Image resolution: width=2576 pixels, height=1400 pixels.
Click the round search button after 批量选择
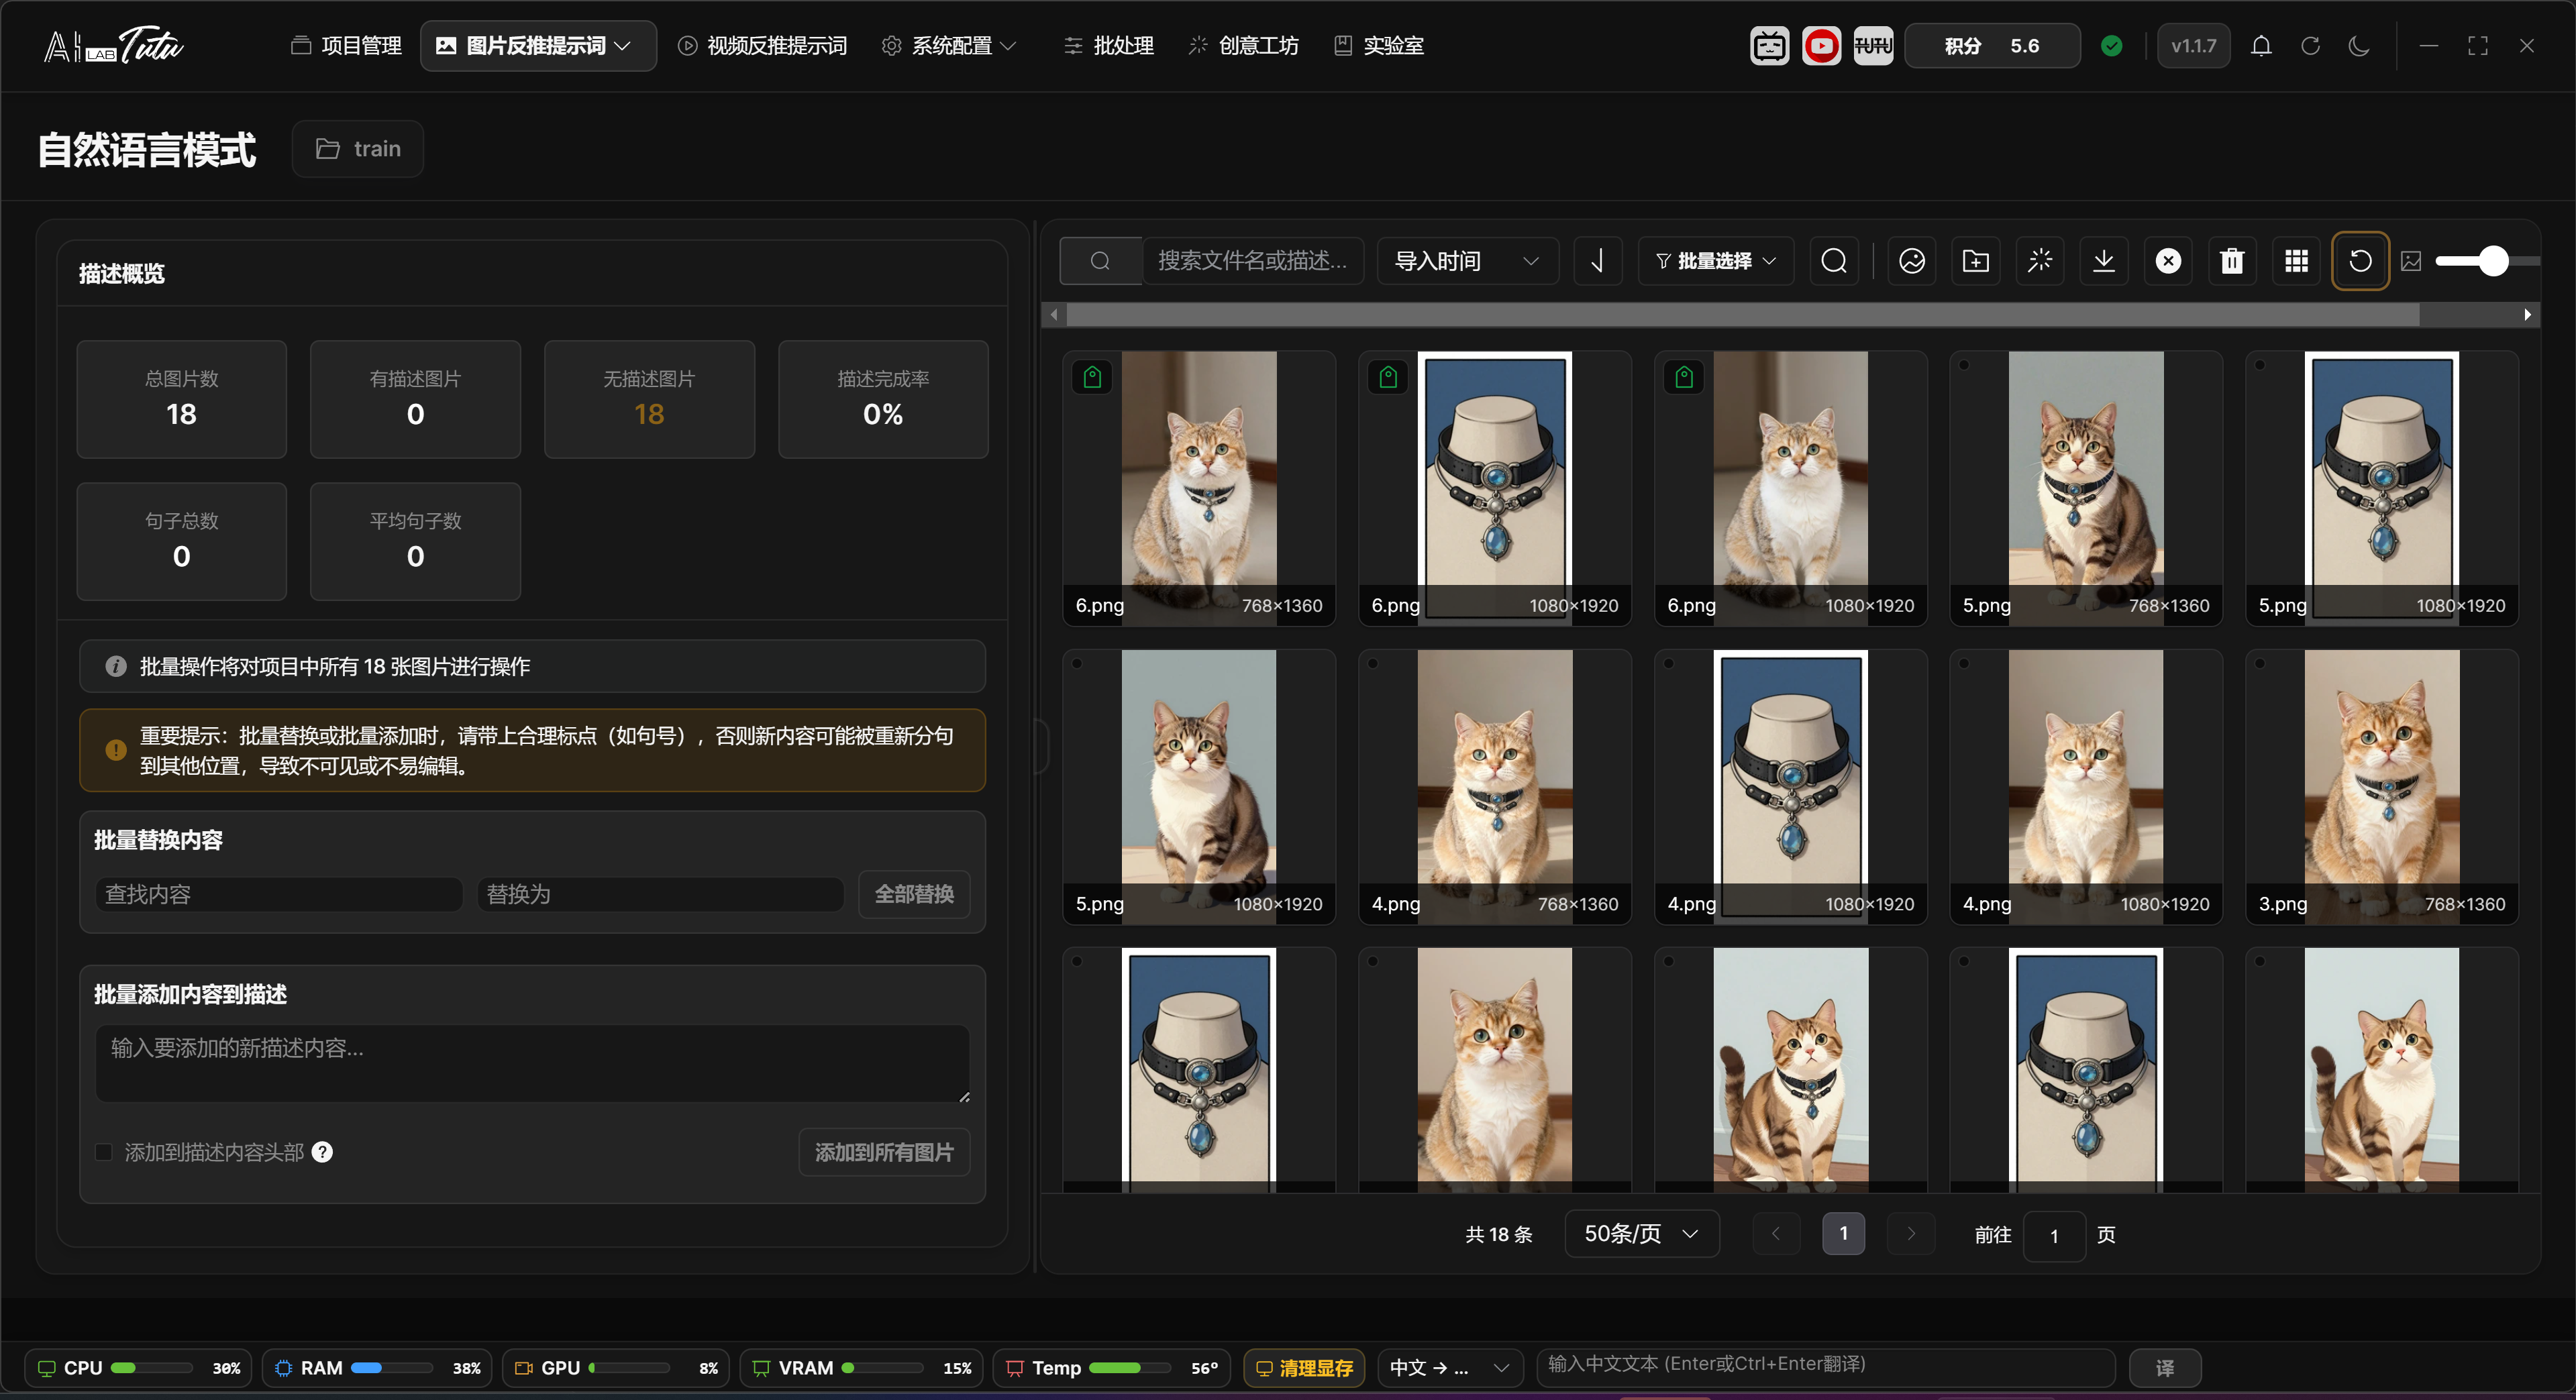pyautogui.click(x=1834, y=261)
